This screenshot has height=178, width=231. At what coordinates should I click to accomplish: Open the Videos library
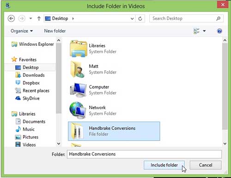click(x=29, y=145)
